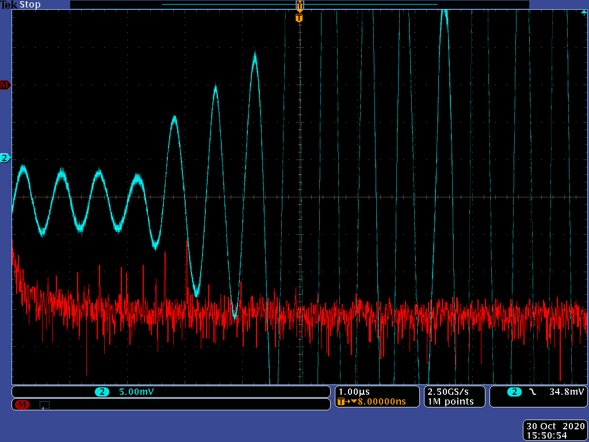Click the orange T delay icon in timebase readout
Image resolution: width=589 pixels, height=442 pixels.
(343, 402)
